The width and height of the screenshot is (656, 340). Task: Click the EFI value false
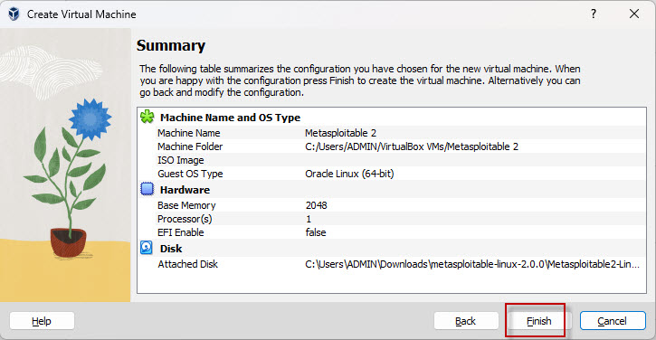click(316, 232)
